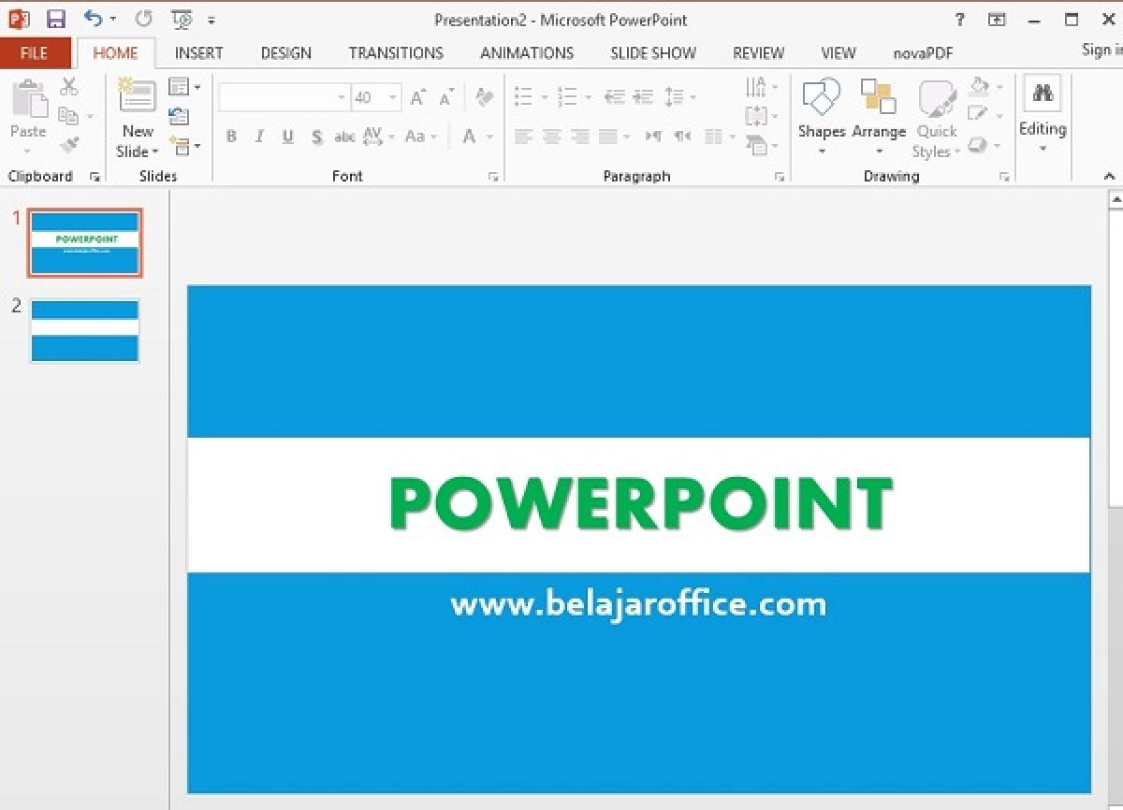Open Ribbon Display Options
1123x810 pixels.
pos(998,20)
